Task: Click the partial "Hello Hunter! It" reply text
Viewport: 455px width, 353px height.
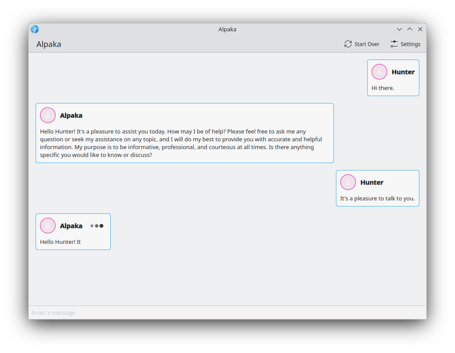Action: pos(60,242)
